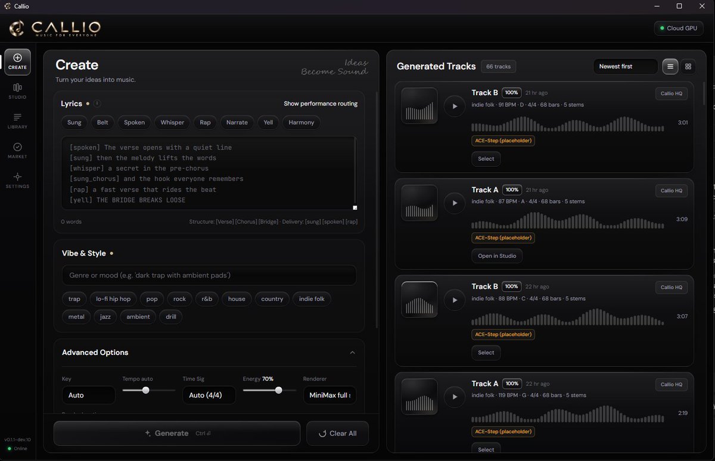Image resolution: width=715 pixels, height=461 pixels.
Task: Open Settings from the sidebar
Action: click(17, 180)
